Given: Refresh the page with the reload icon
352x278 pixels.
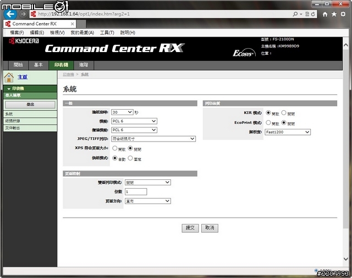Looking at the screenshot, I should pyautogui.click(x=313, y=14).
